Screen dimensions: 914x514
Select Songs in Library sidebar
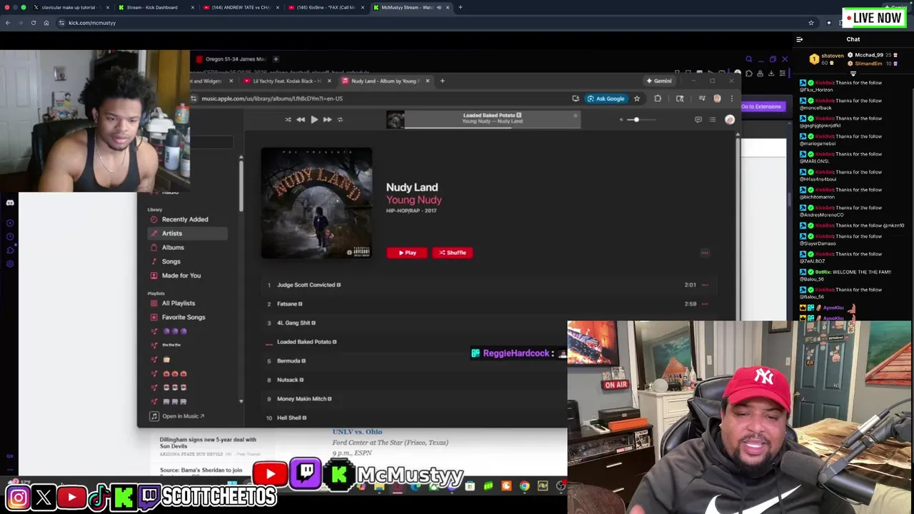pyautogui.click(x=171, y=261)
